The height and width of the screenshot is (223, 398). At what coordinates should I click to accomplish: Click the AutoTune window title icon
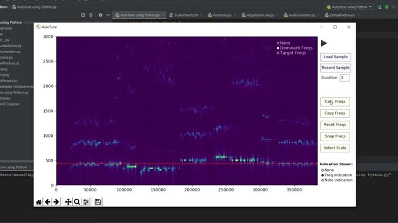click(39, 27)
